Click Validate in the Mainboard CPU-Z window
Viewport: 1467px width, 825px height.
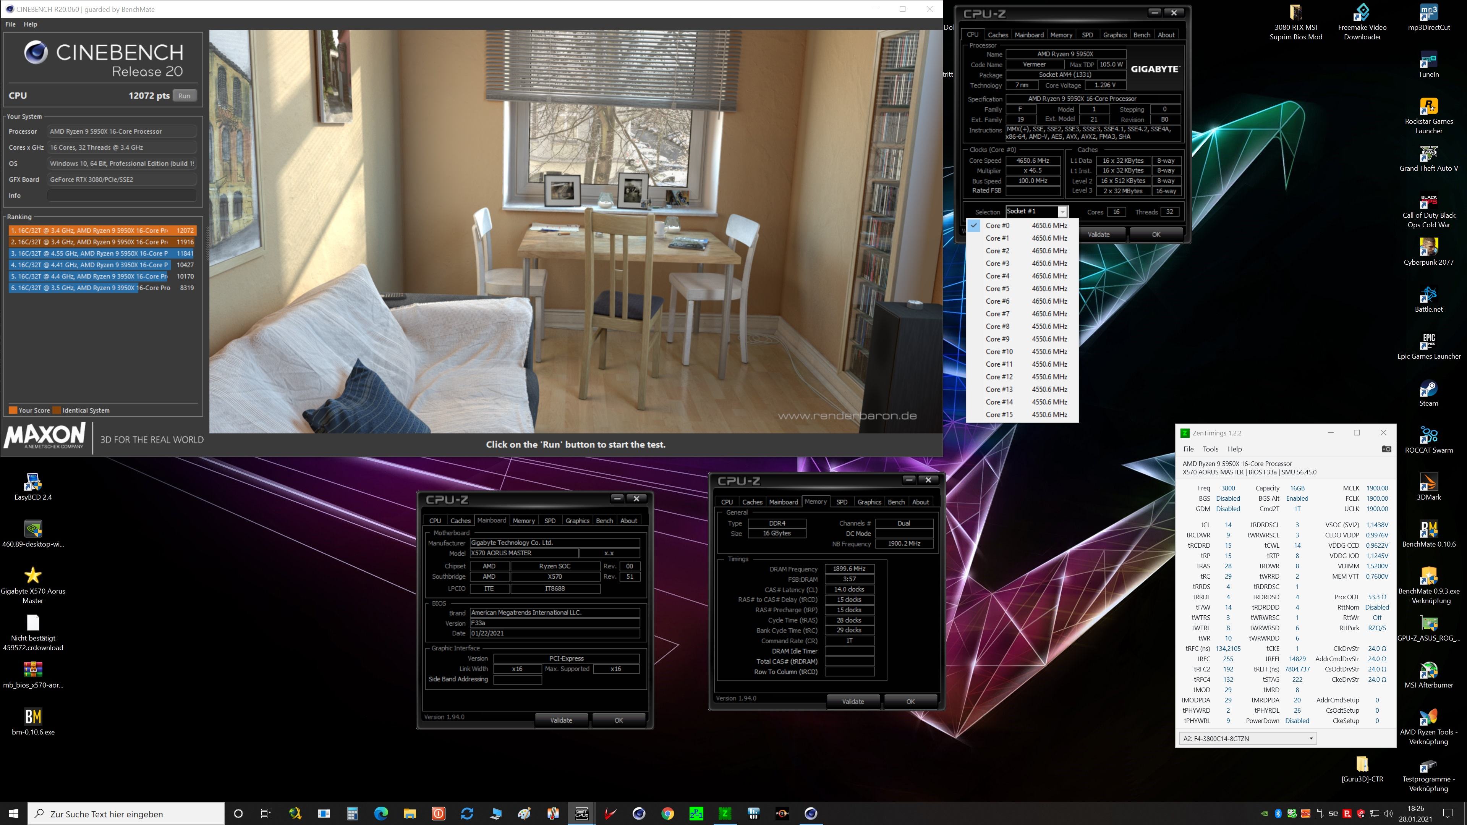click(561, 720)
